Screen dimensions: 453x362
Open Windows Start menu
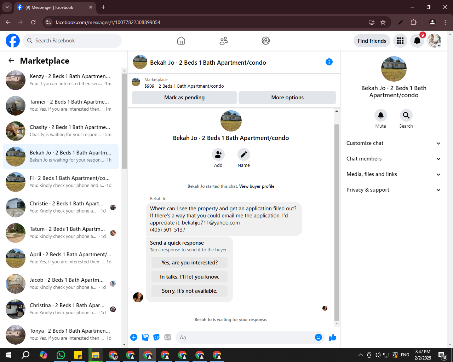8,355
